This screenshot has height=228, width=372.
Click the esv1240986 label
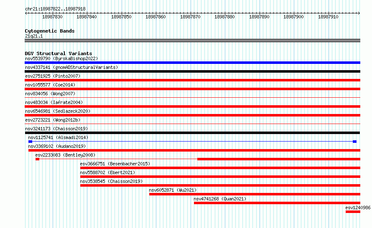(358, 208)
